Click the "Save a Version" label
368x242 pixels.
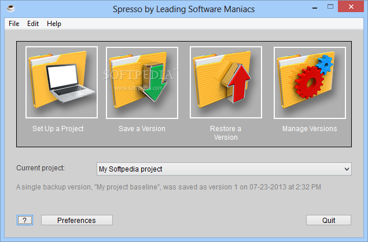click(x=142, y=129)
